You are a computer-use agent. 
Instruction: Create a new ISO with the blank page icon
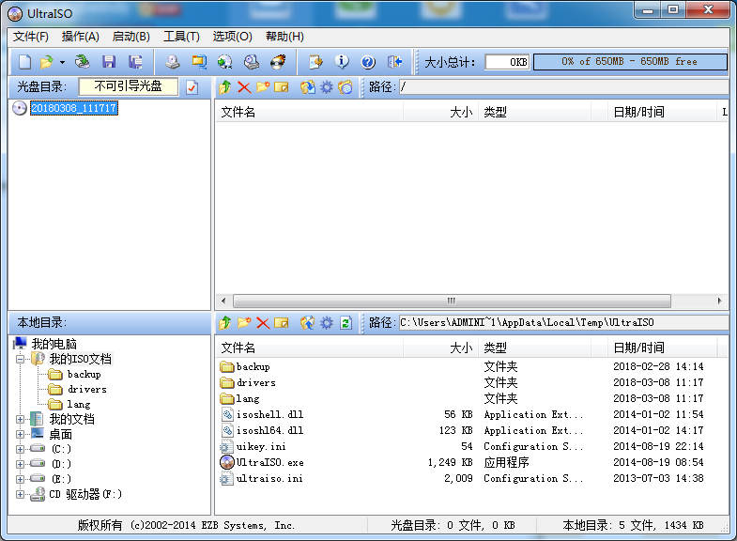[x=25, y=62]
